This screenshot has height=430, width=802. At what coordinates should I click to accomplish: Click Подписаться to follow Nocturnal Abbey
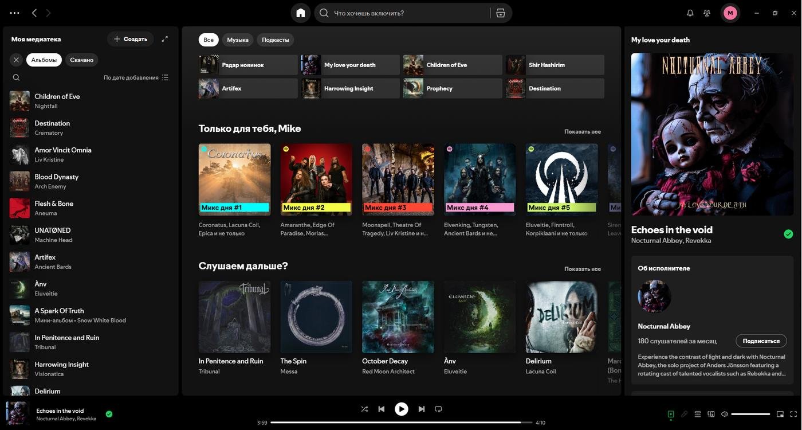click(761, 341)
